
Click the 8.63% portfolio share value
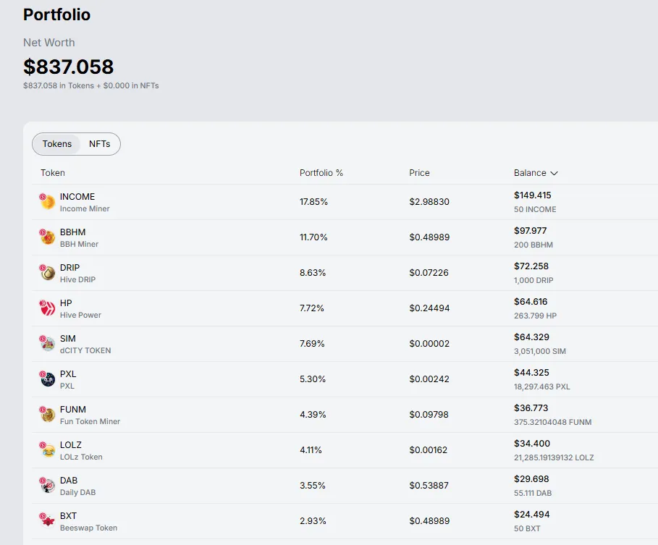[x=313, y=273]
